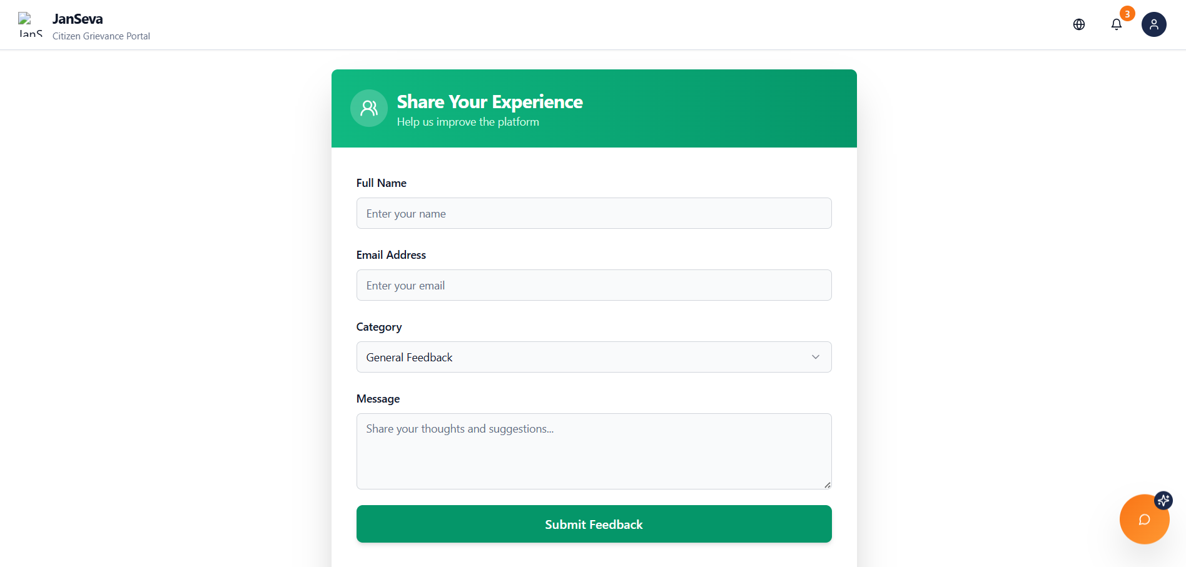
Task: Click the Category dropdown chevron arrow
Action: coord(816,357)
